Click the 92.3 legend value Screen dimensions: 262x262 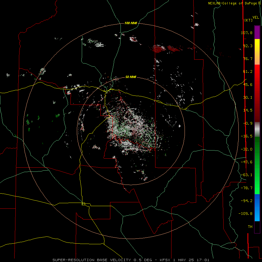pyautogui.click(x=248, y=46)
